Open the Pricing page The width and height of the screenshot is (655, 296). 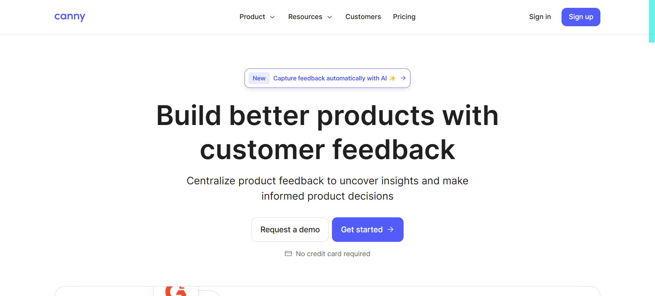click(x=404, y=17)
